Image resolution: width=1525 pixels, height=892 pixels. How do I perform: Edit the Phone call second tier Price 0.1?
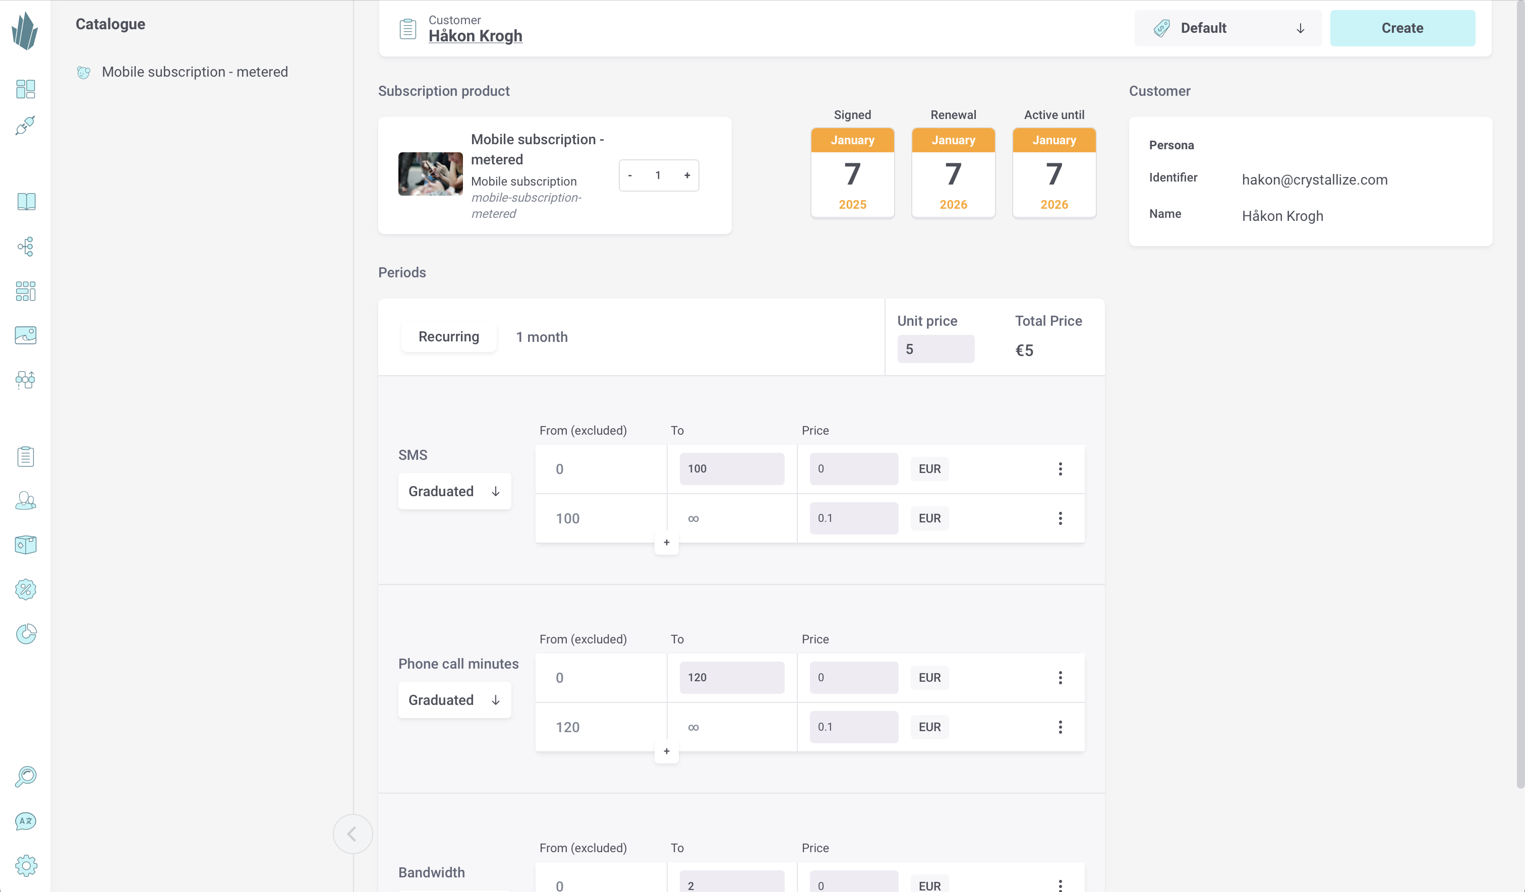(x=854, y=727)
